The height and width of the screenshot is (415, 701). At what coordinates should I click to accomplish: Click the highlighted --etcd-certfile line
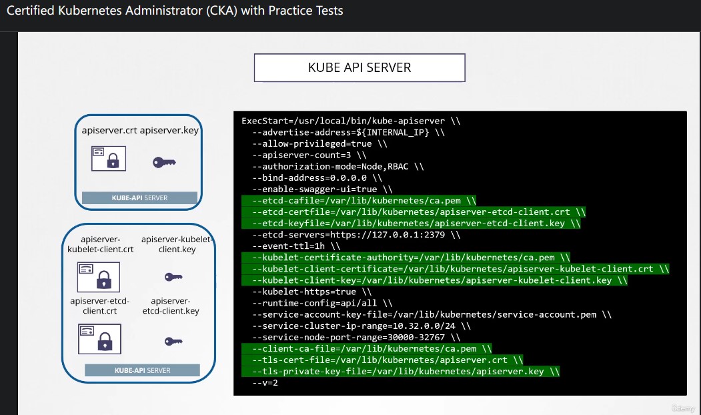(414, 212)
